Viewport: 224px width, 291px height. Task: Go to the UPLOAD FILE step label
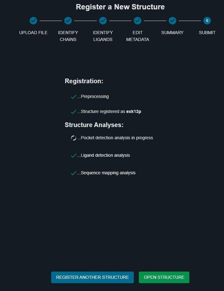(x=33, y=33)
